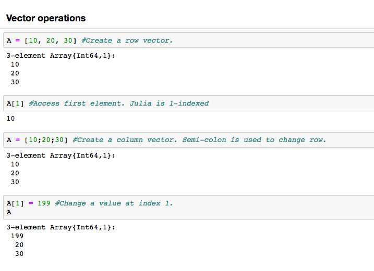This screenshot has width=374, height=271.
Task: Click output value 199 in last result
Action: pos(17,236)
